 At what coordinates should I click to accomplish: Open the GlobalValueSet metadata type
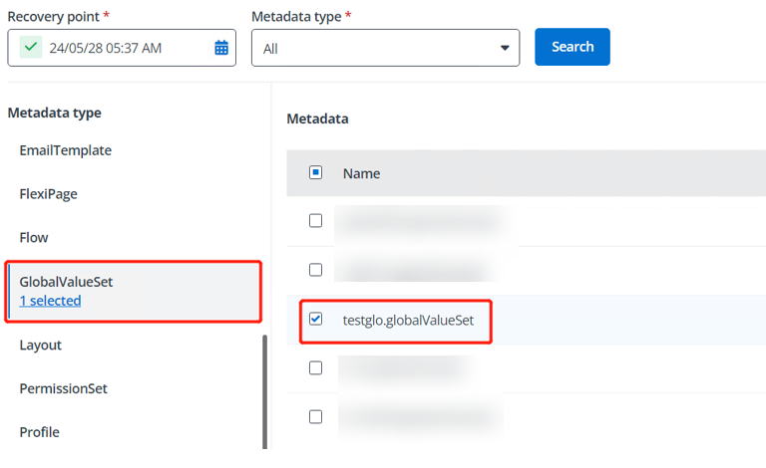click(66, 282)
